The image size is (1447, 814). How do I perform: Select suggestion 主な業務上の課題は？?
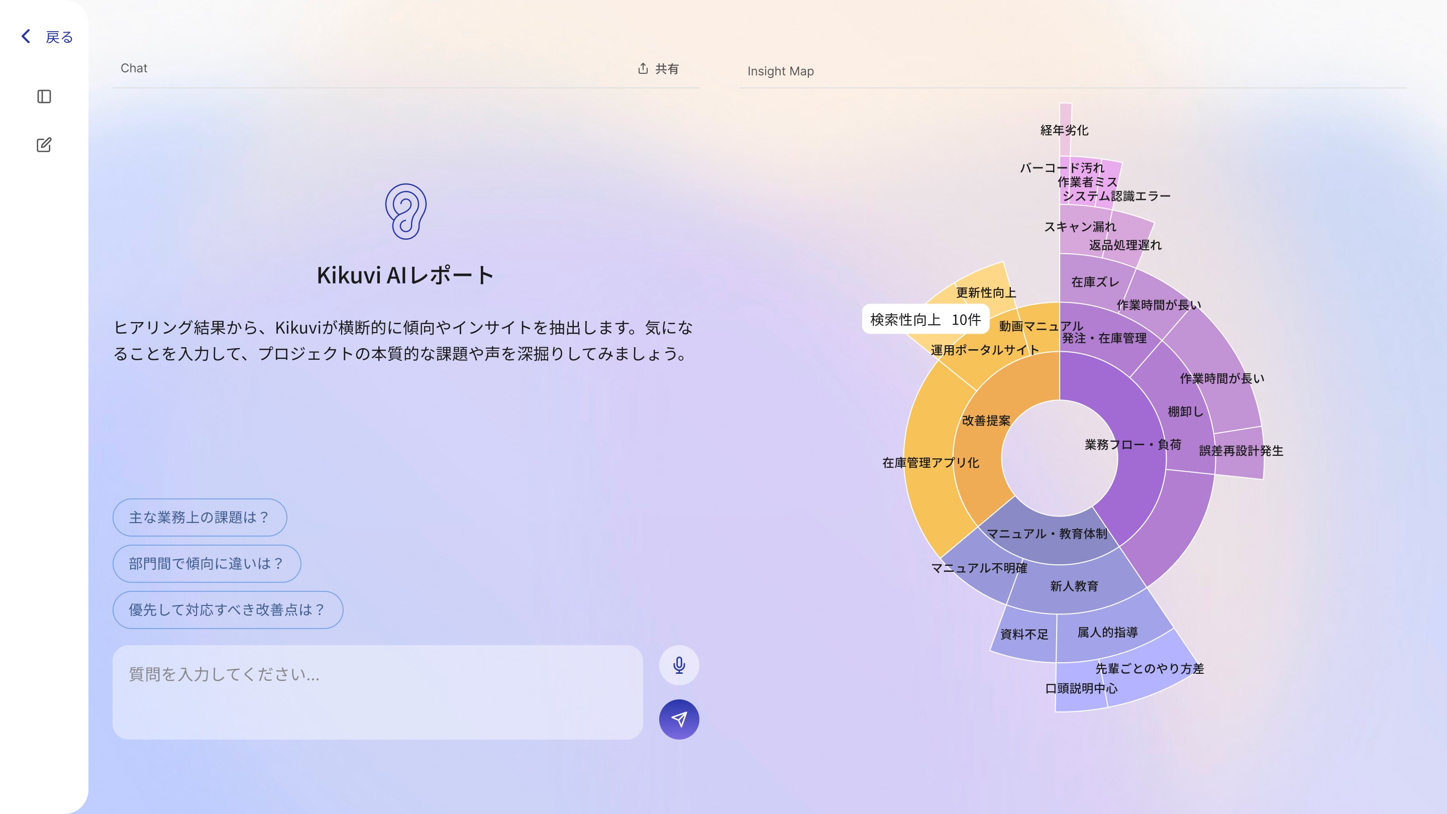(x=199, y=518)
